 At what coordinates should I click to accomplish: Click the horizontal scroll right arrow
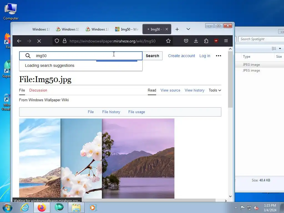[x=226, y=201]
